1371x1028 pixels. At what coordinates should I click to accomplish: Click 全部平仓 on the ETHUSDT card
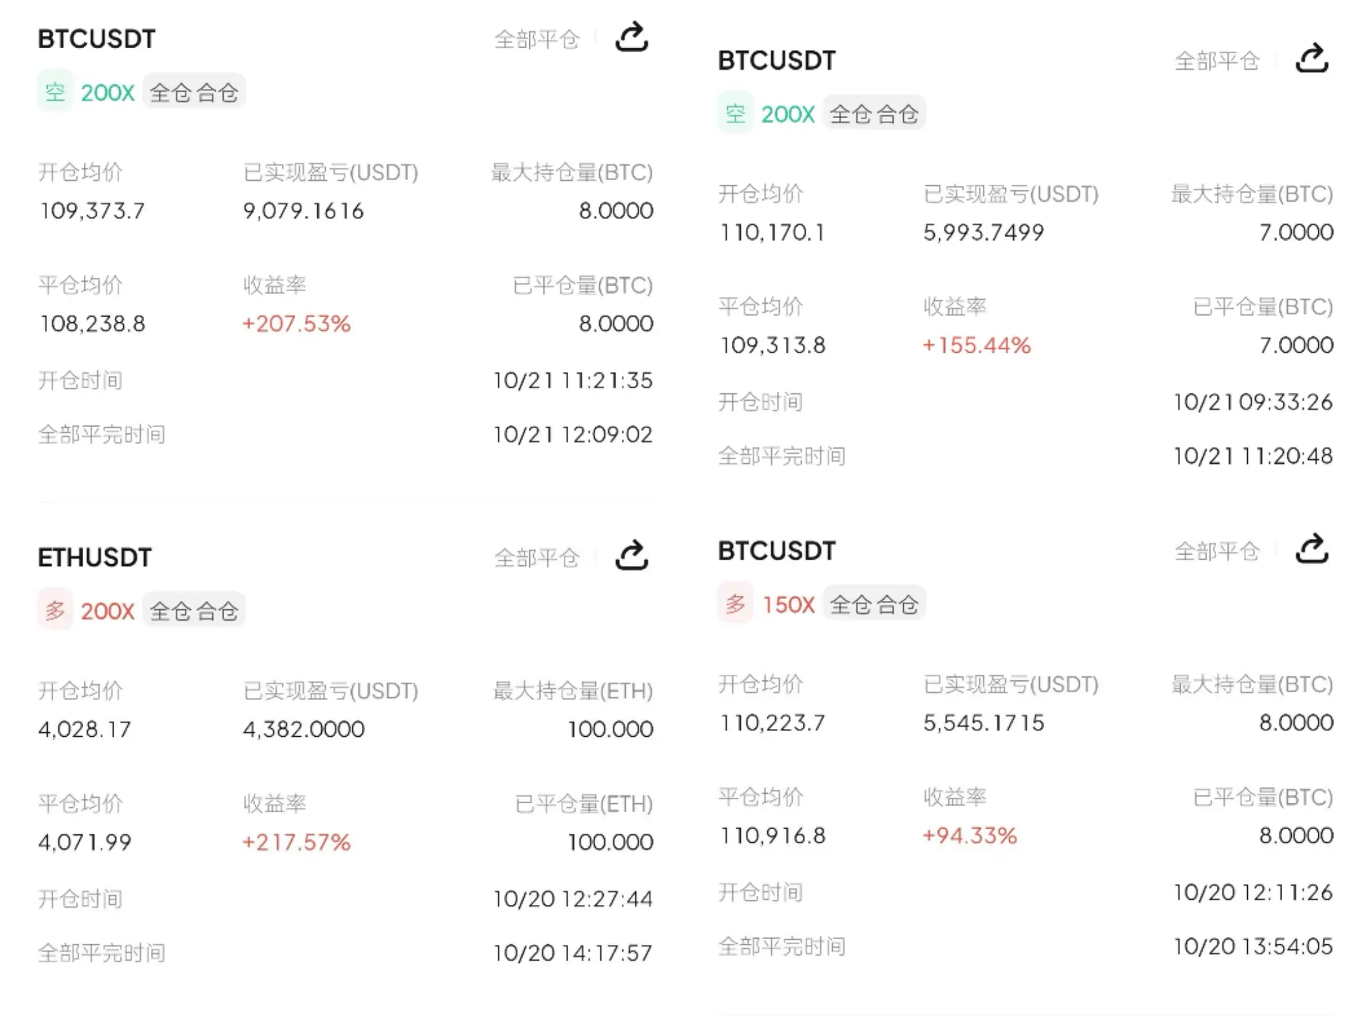coord(537,558)
